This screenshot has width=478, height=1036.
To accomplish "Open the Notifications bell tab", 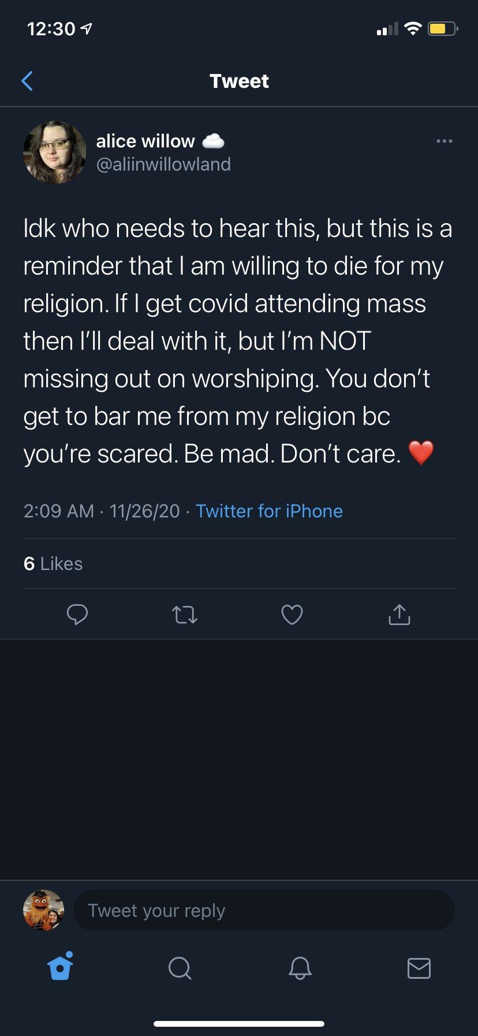I will pos(300,967).
